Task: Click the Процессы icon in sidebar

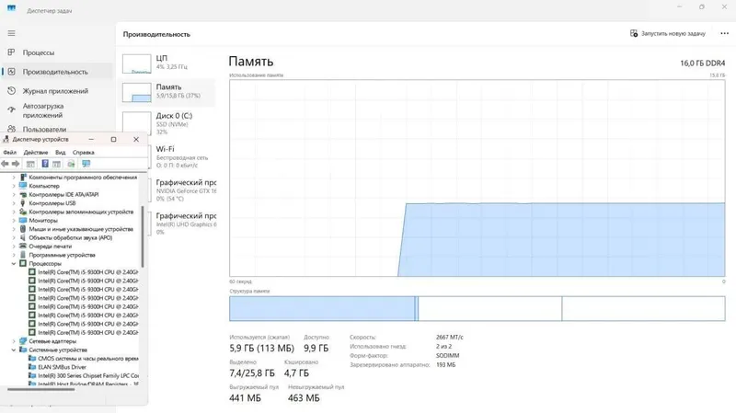Action: pos(11,52)
